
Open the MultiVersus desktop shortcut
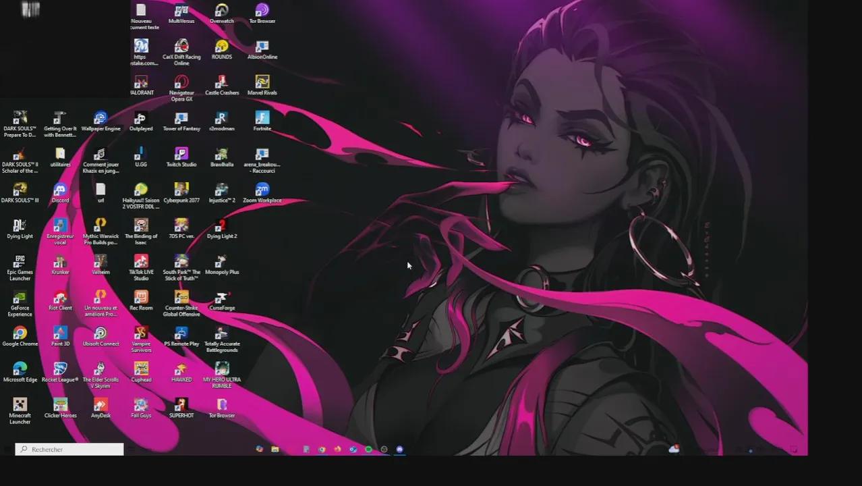[181, 14]
